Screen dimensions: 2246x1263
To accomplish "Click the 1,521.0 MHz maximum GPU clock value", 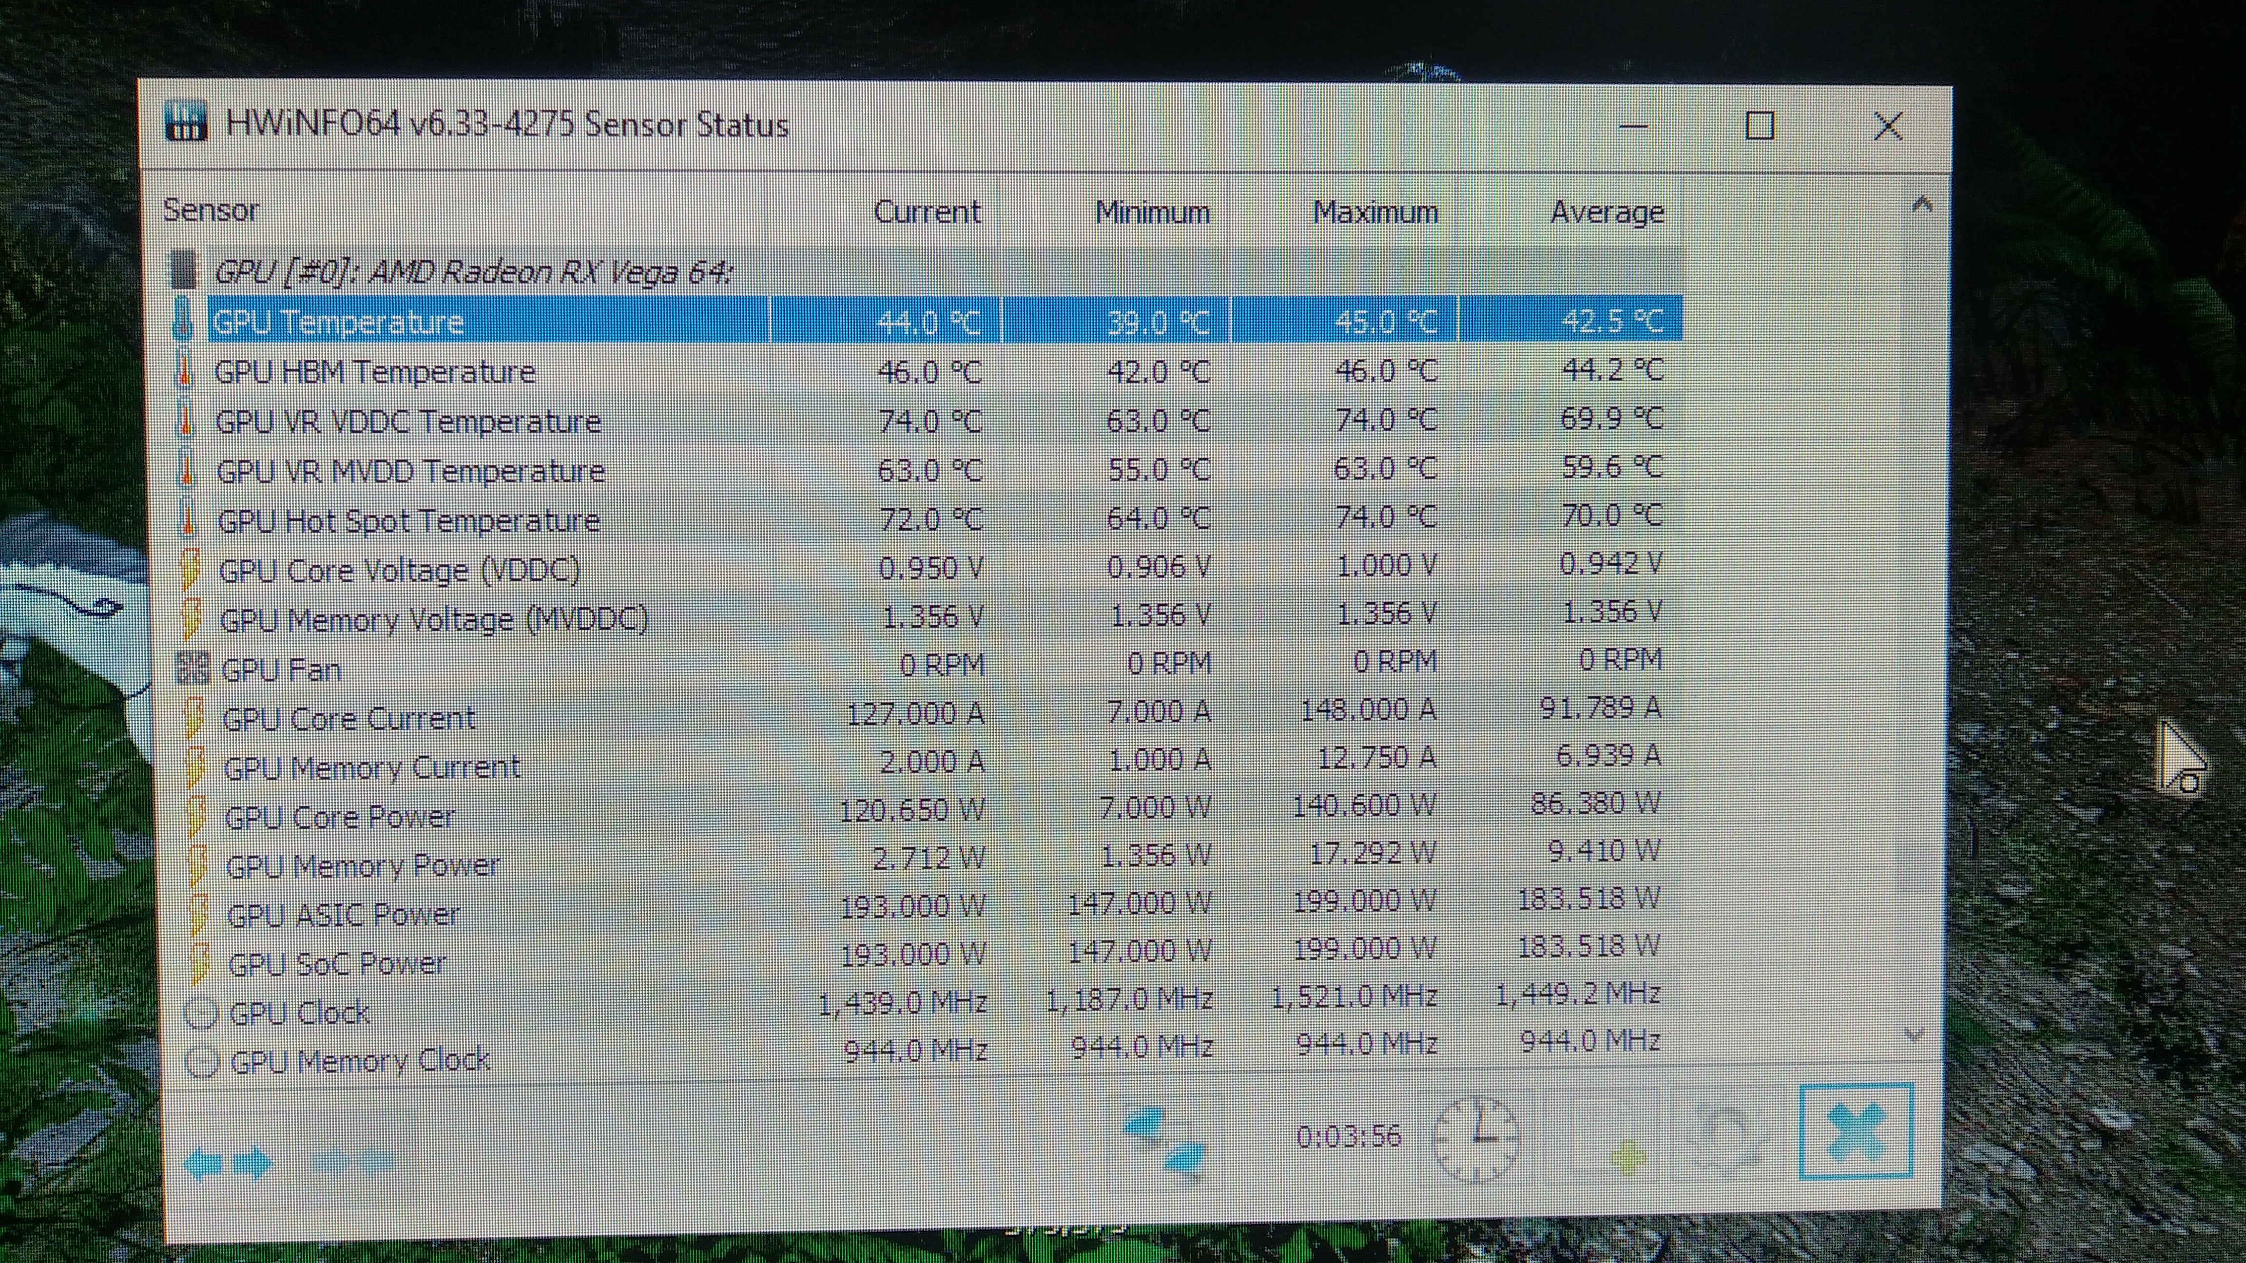I will click(x=1353, y=995).
